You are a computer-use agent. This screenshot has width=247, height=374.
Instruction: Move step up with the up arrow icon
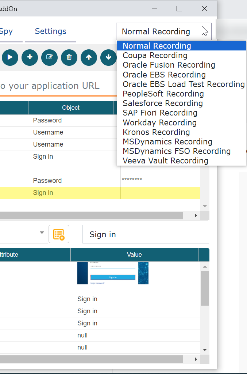pos(89,57)
